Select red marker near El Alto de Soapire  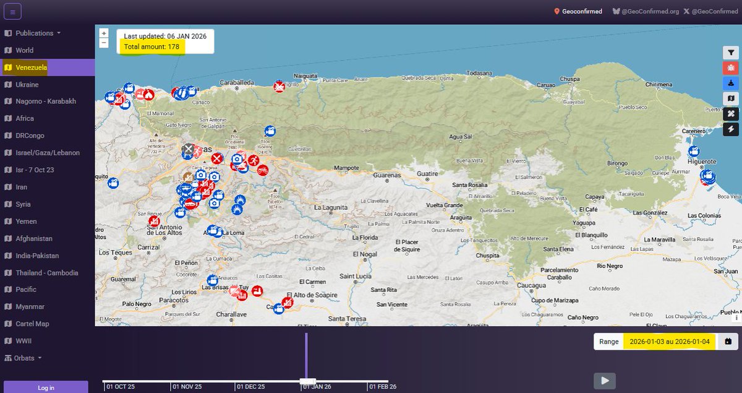click(x=287, y=302)
